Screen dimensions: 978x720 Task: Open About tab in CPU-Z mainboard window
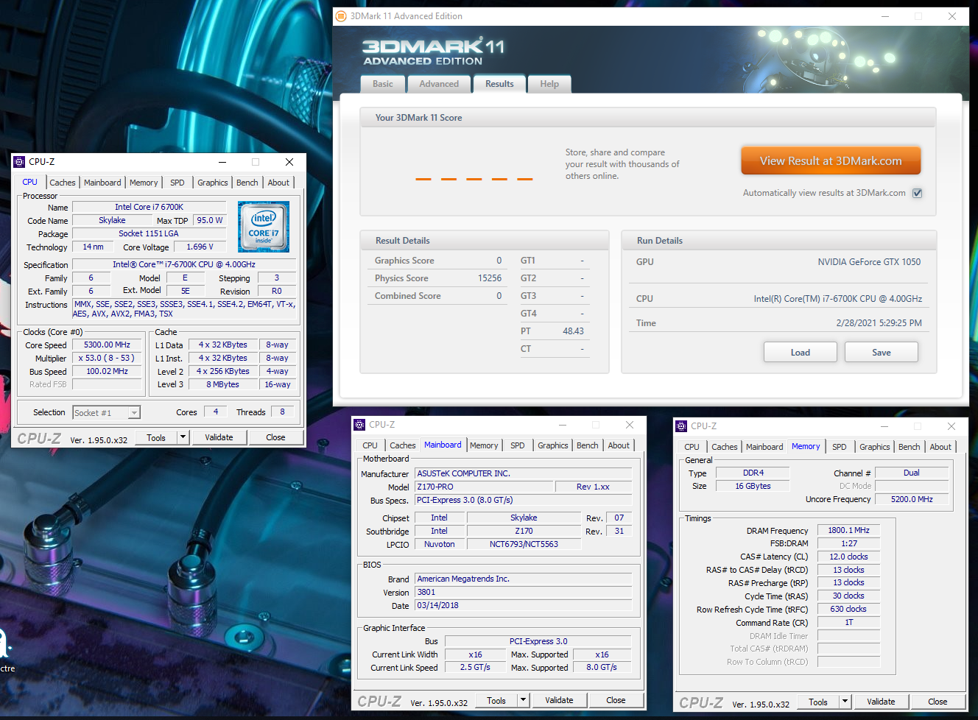(619, 445)
